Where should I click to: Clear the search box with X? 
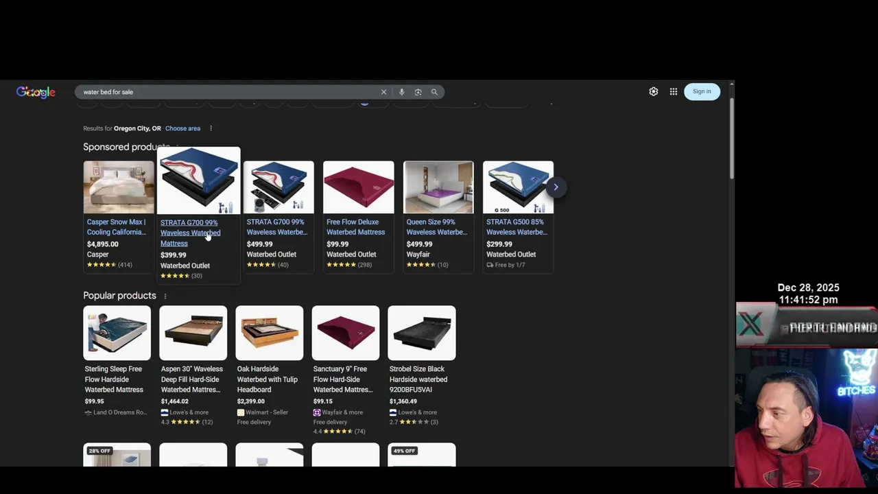pos(383,92)
